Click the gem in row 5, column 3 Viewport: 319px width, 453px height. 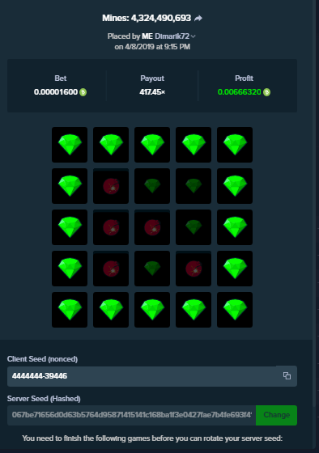[152, 310]
